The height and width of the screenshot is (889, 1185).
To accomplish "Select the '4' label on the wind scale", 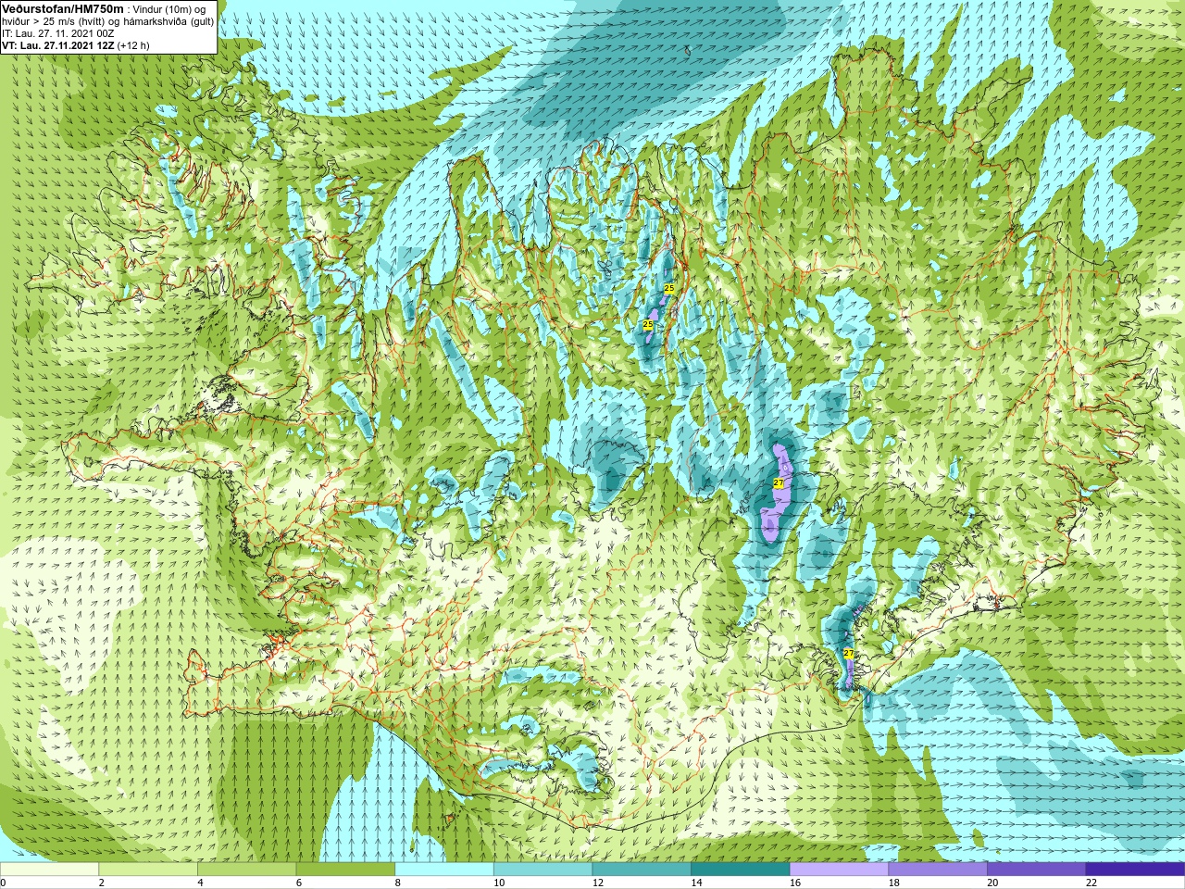I will click(x=200, y=883).
